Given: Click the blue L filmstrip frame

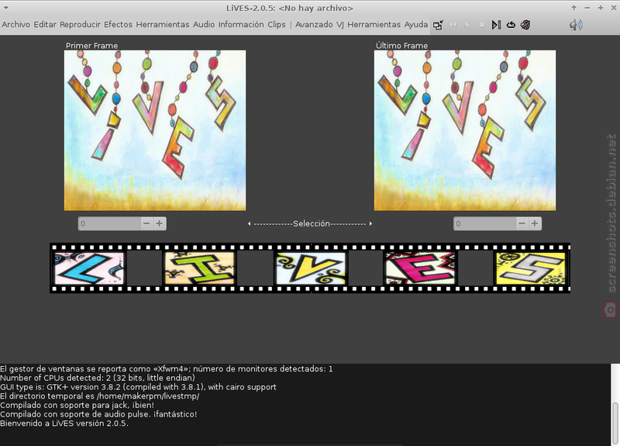Looking at the screenshot, I should (x=89, y=268).
